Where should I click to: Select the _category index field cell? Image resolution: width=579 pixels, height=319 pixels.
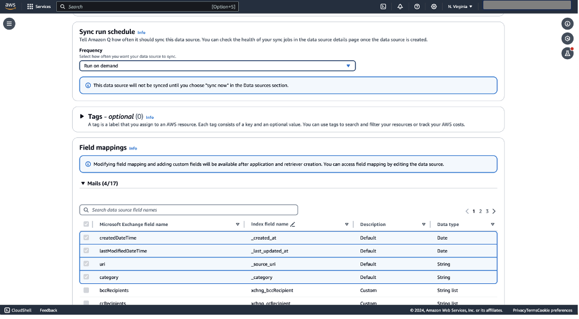click(262, 277)
